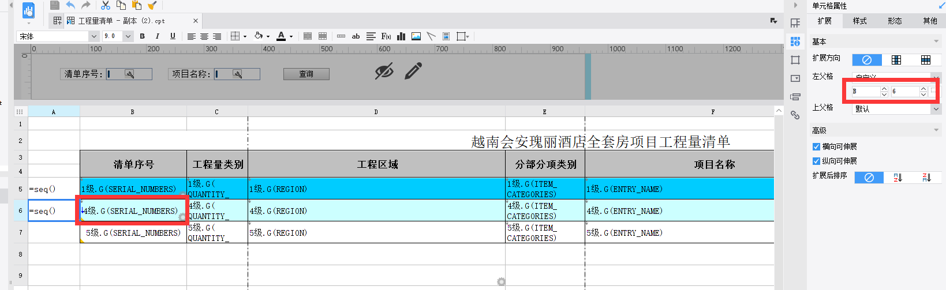Open the cell attributes sidebar icon
This screenshot has width=946, height=290.
795,42
